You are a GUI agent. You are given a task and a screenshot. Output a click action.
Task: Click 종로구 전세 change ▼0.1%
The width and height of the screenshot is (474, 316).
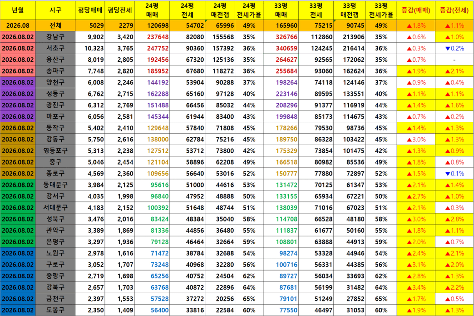454,174
